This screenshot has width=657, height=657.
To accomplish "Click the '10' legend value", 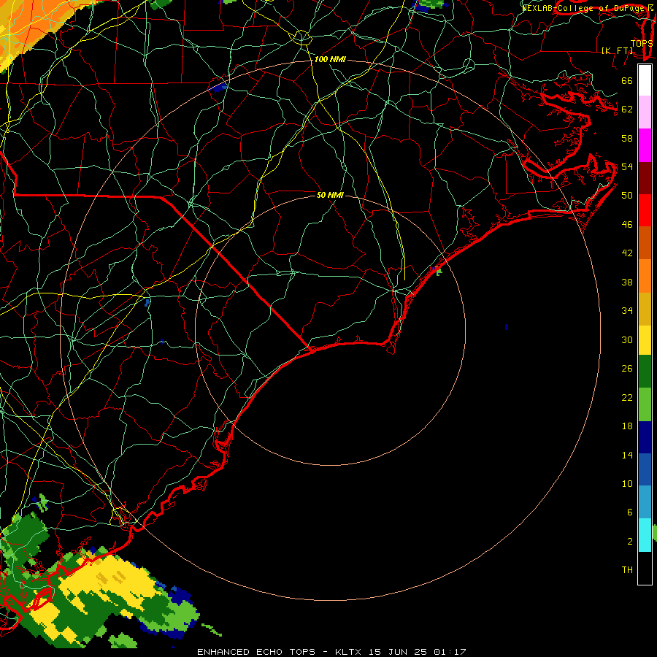I will pos(627,483).
